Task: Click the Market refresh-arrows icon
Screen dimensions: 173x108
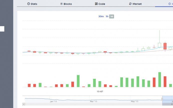Action: [x=130, y=4]
